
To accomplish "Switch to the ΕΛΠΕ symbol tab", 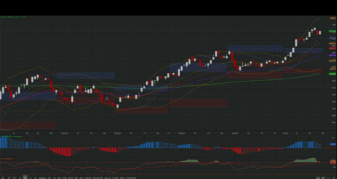I will [70, 178].
